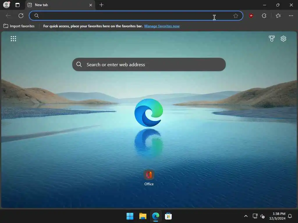
Task: Open the uBlock Origin extension icon
Action: coord(251,16)
